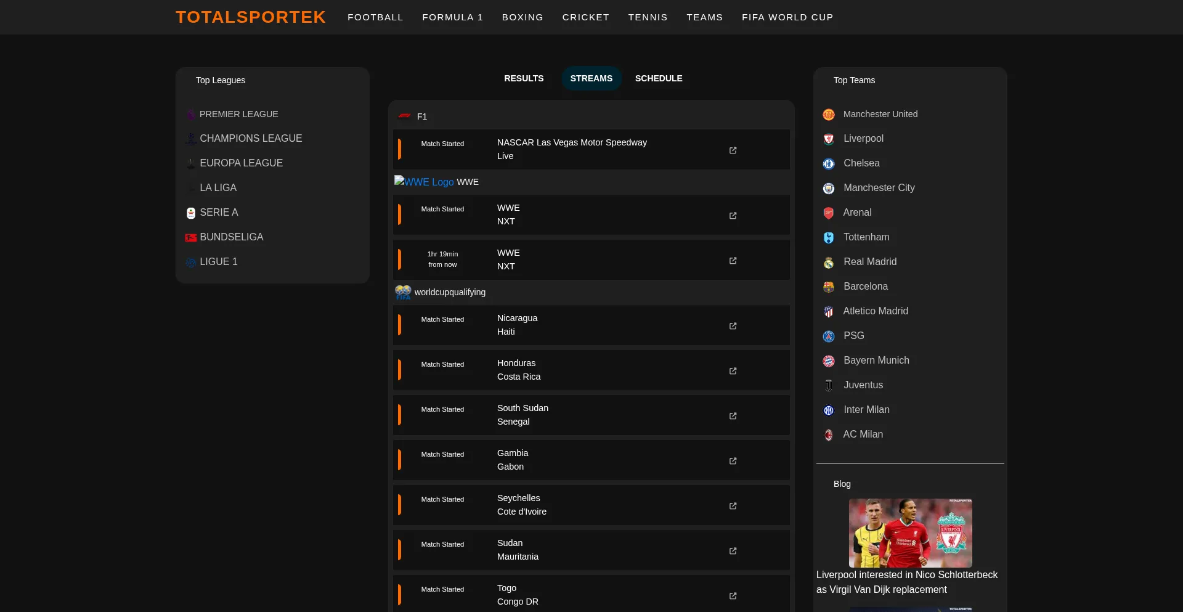Click external link icon for Gambia vs Gabon

pos(733,461)
